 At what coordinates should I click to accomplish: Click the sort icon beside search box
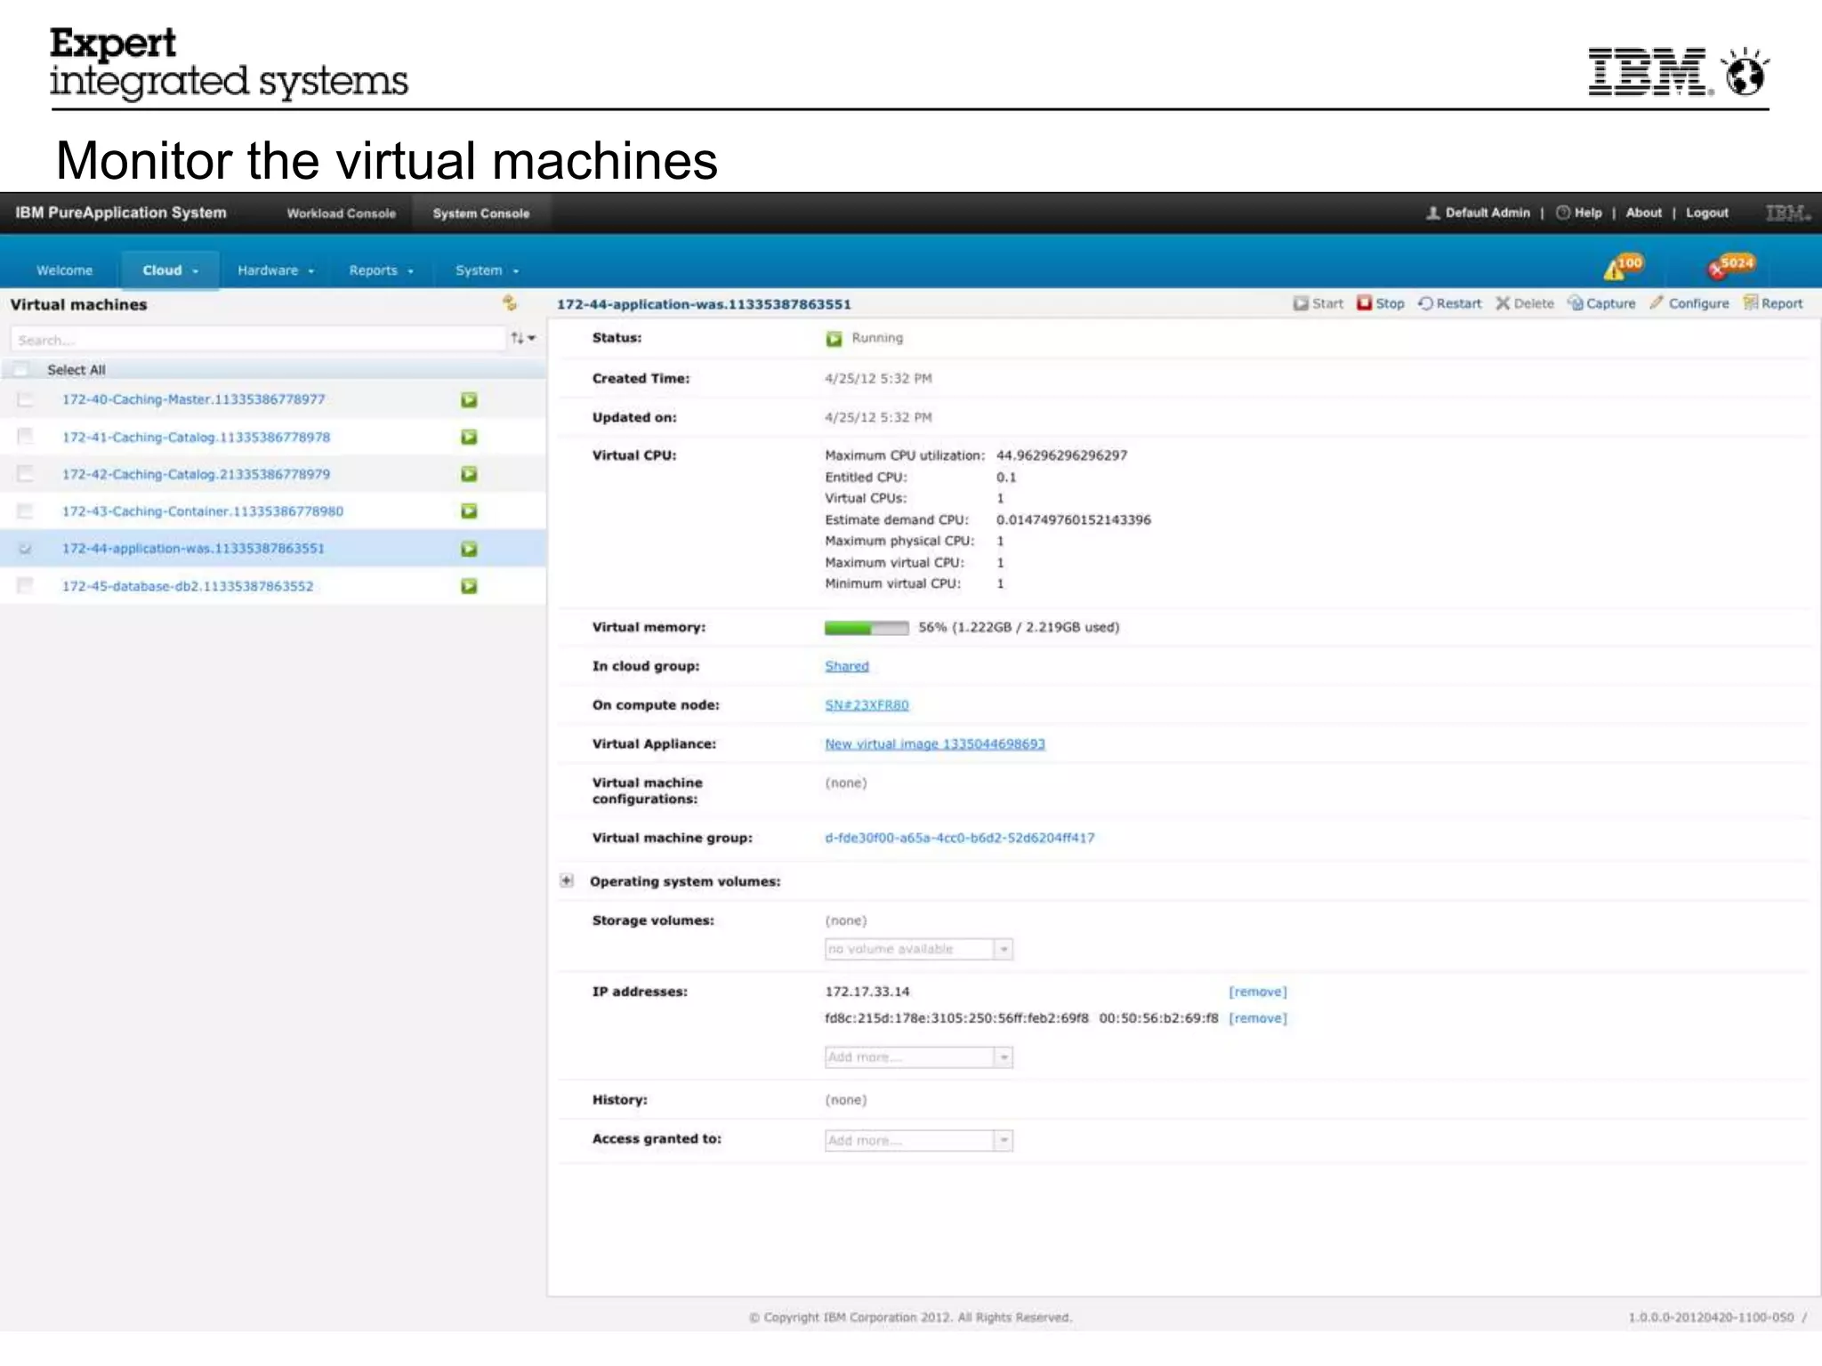pyautogui.click(x=522, y=338)
